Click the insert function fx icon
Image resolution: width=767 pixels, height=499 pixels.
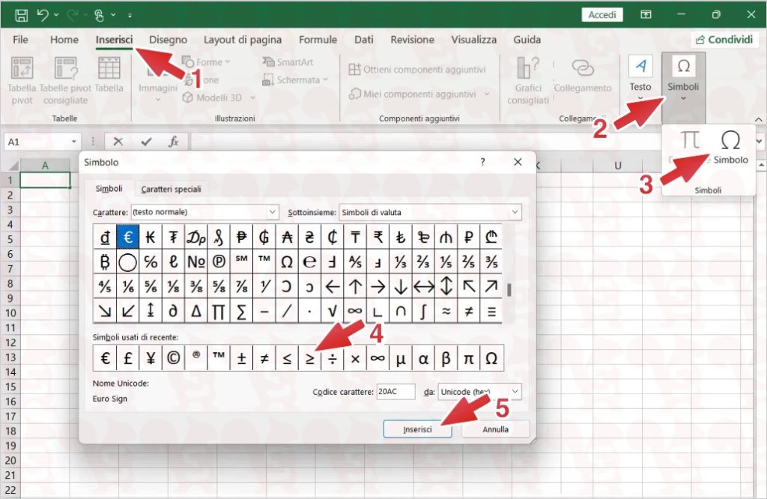pyautogui.click(x=173, y=141)
